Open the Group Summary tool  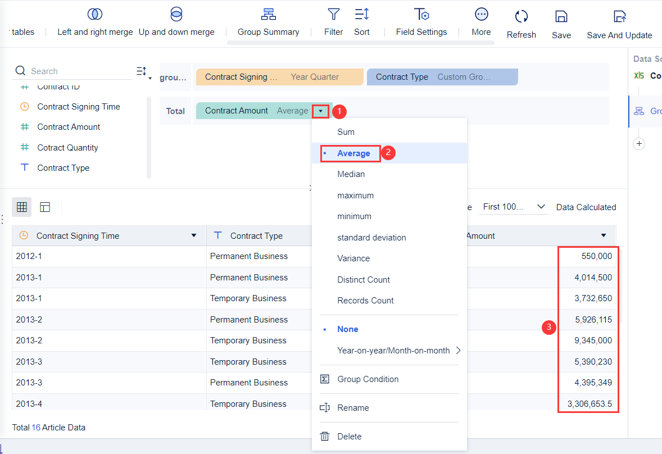[268, 15]
